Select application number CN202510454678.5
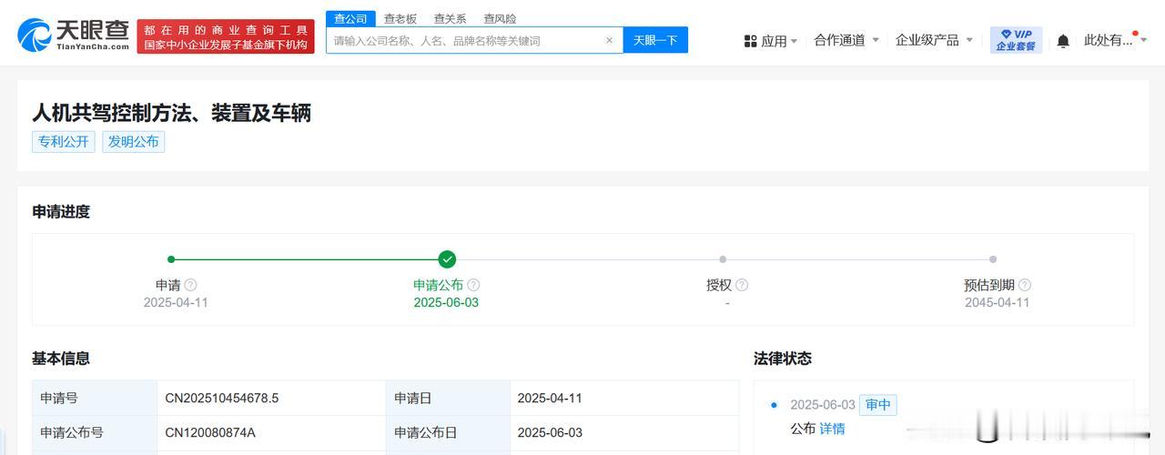 [x=222, y=398]
